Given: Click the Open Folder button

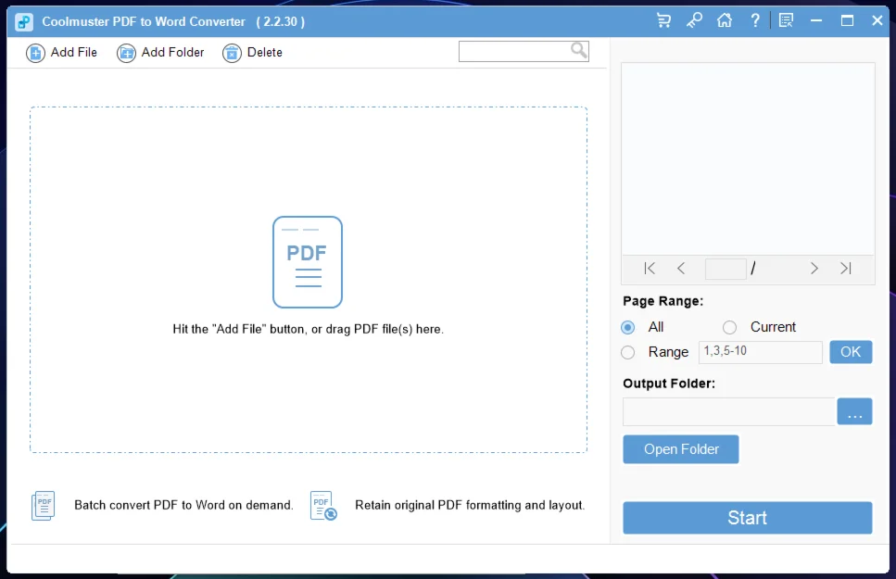Looking at the screenshot, I should tap(681, 449).
